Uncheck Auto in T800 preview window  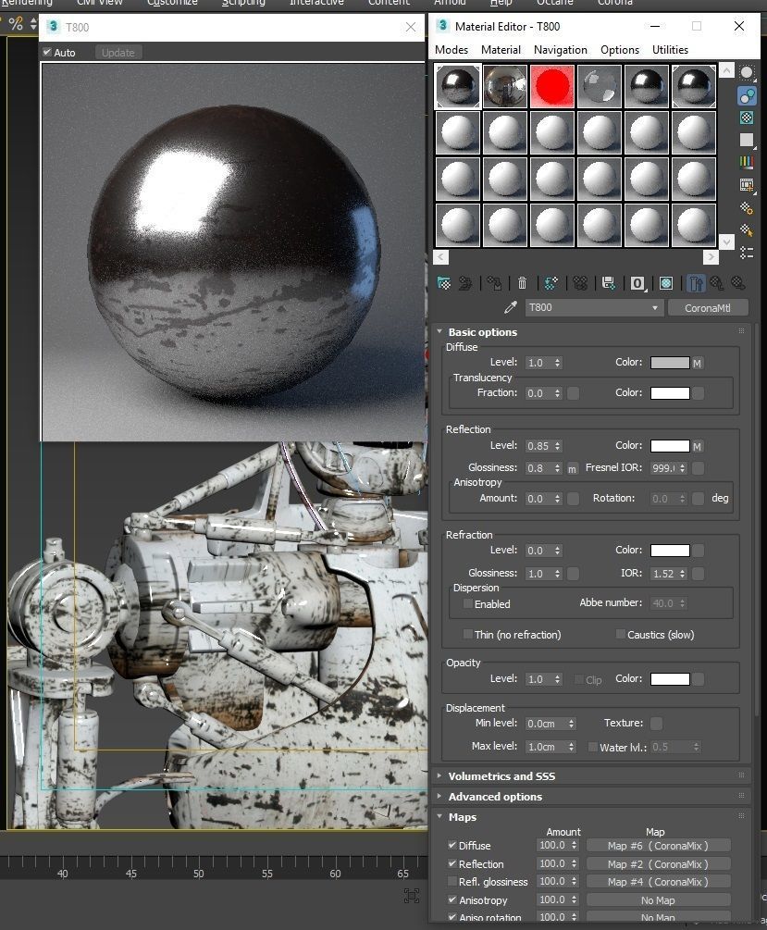47,52
